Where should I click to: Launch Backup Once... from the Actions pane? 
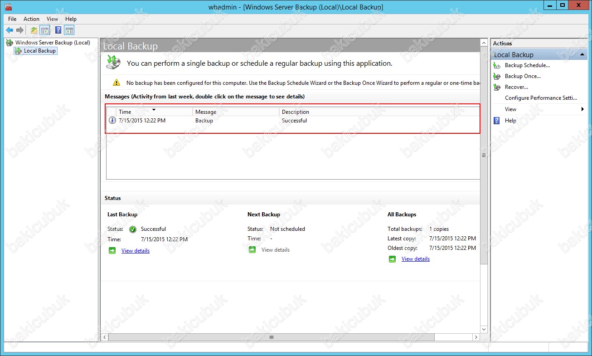tap(523, 76)
